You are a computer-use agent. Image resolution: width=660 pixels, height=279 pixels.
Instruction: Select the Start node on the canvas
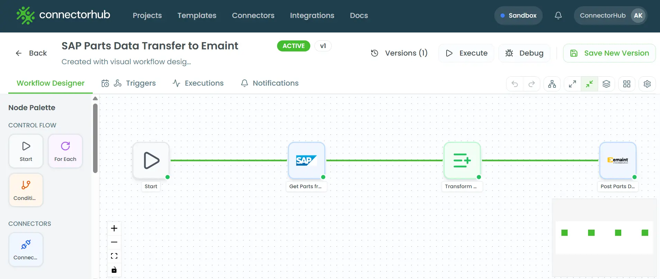pos(151,161)
